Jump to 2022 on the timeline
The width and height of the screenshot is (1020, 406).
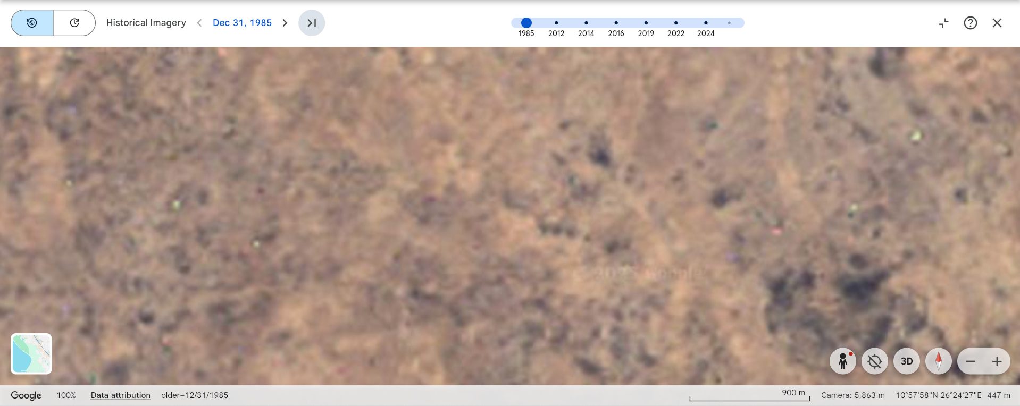[x=676, y=23]
